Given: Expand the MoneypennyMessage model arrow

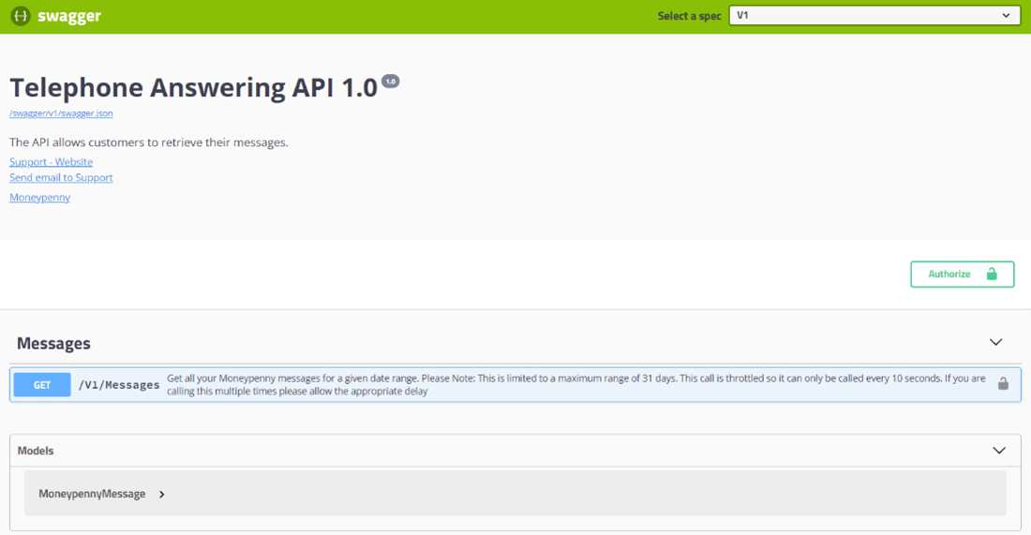Looking at the screenshot, I should 162,495.
